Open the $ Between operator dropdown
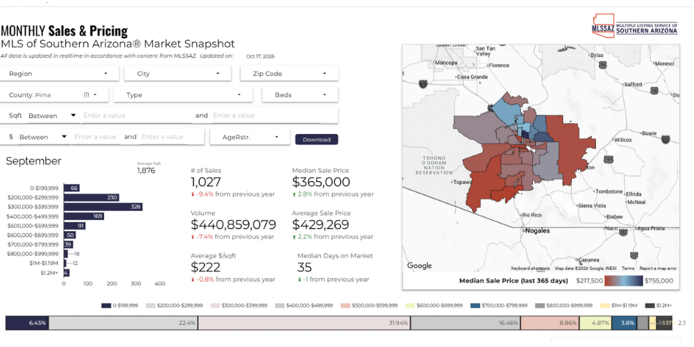694x347 pixels. click(x=43, y=137)
